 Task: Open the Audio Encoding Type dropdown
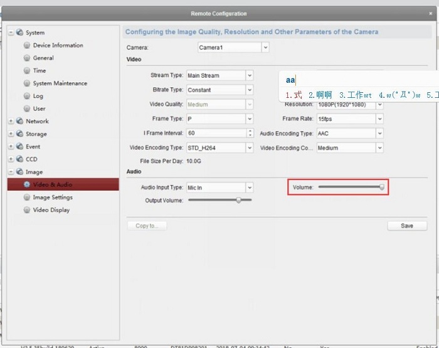click(x=379, y=134)
